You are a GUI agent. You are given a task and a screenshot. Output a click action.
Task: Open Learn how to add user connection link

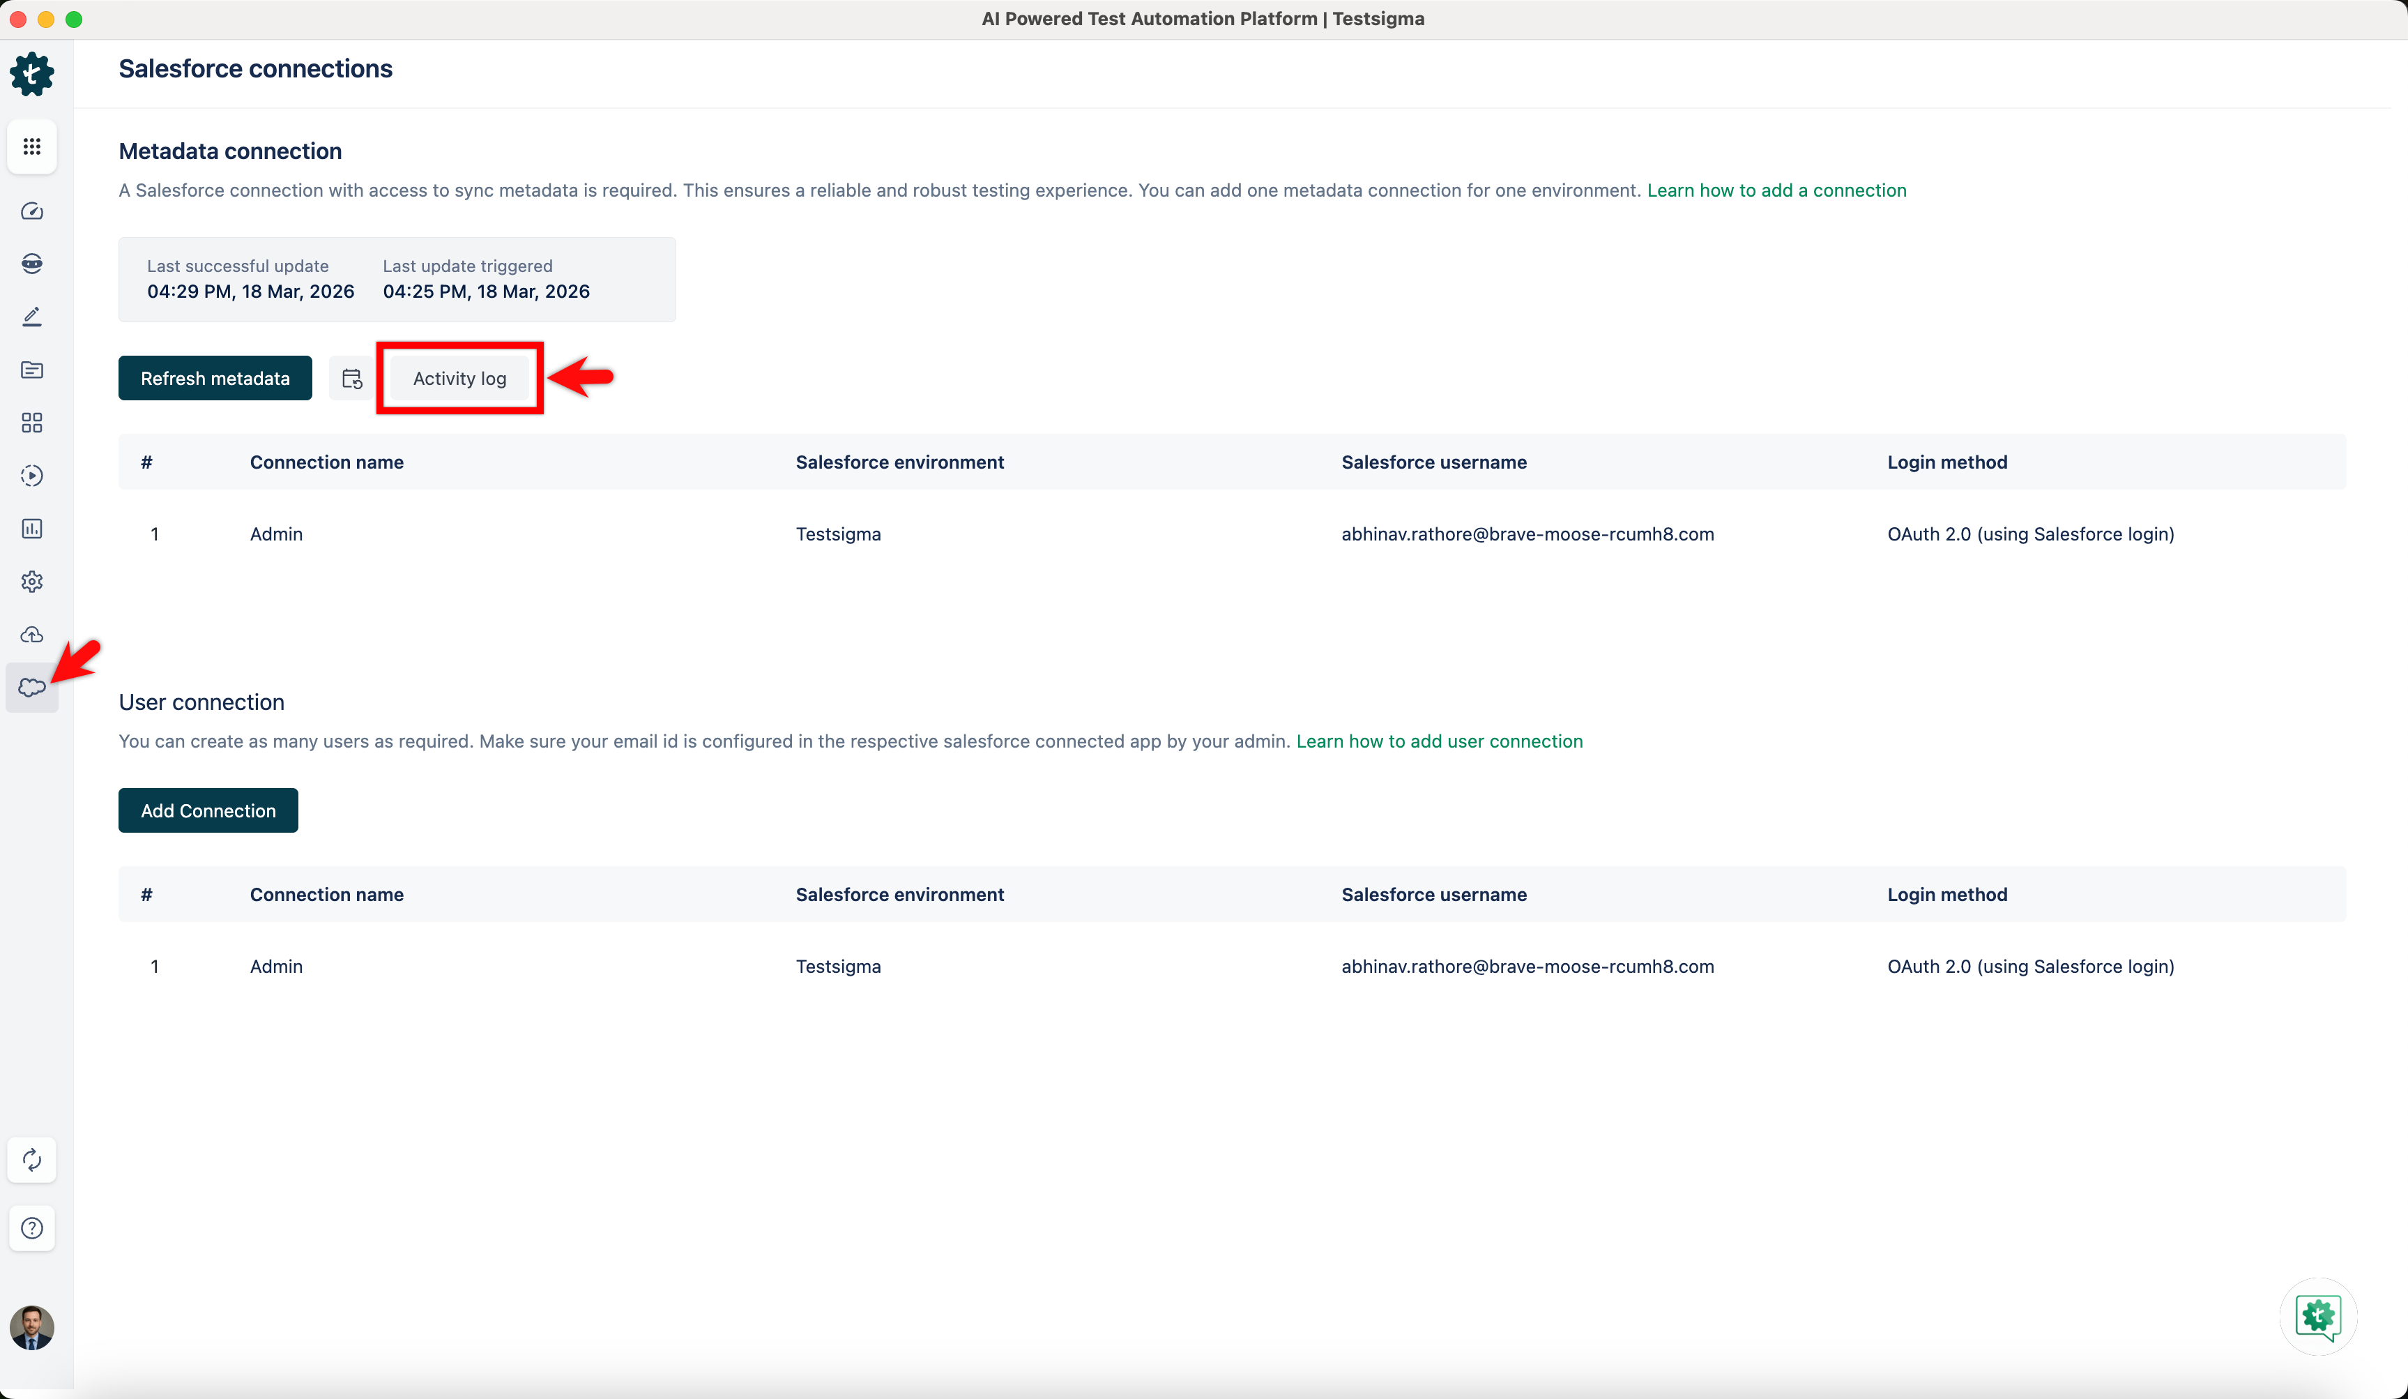point(1439,741)
